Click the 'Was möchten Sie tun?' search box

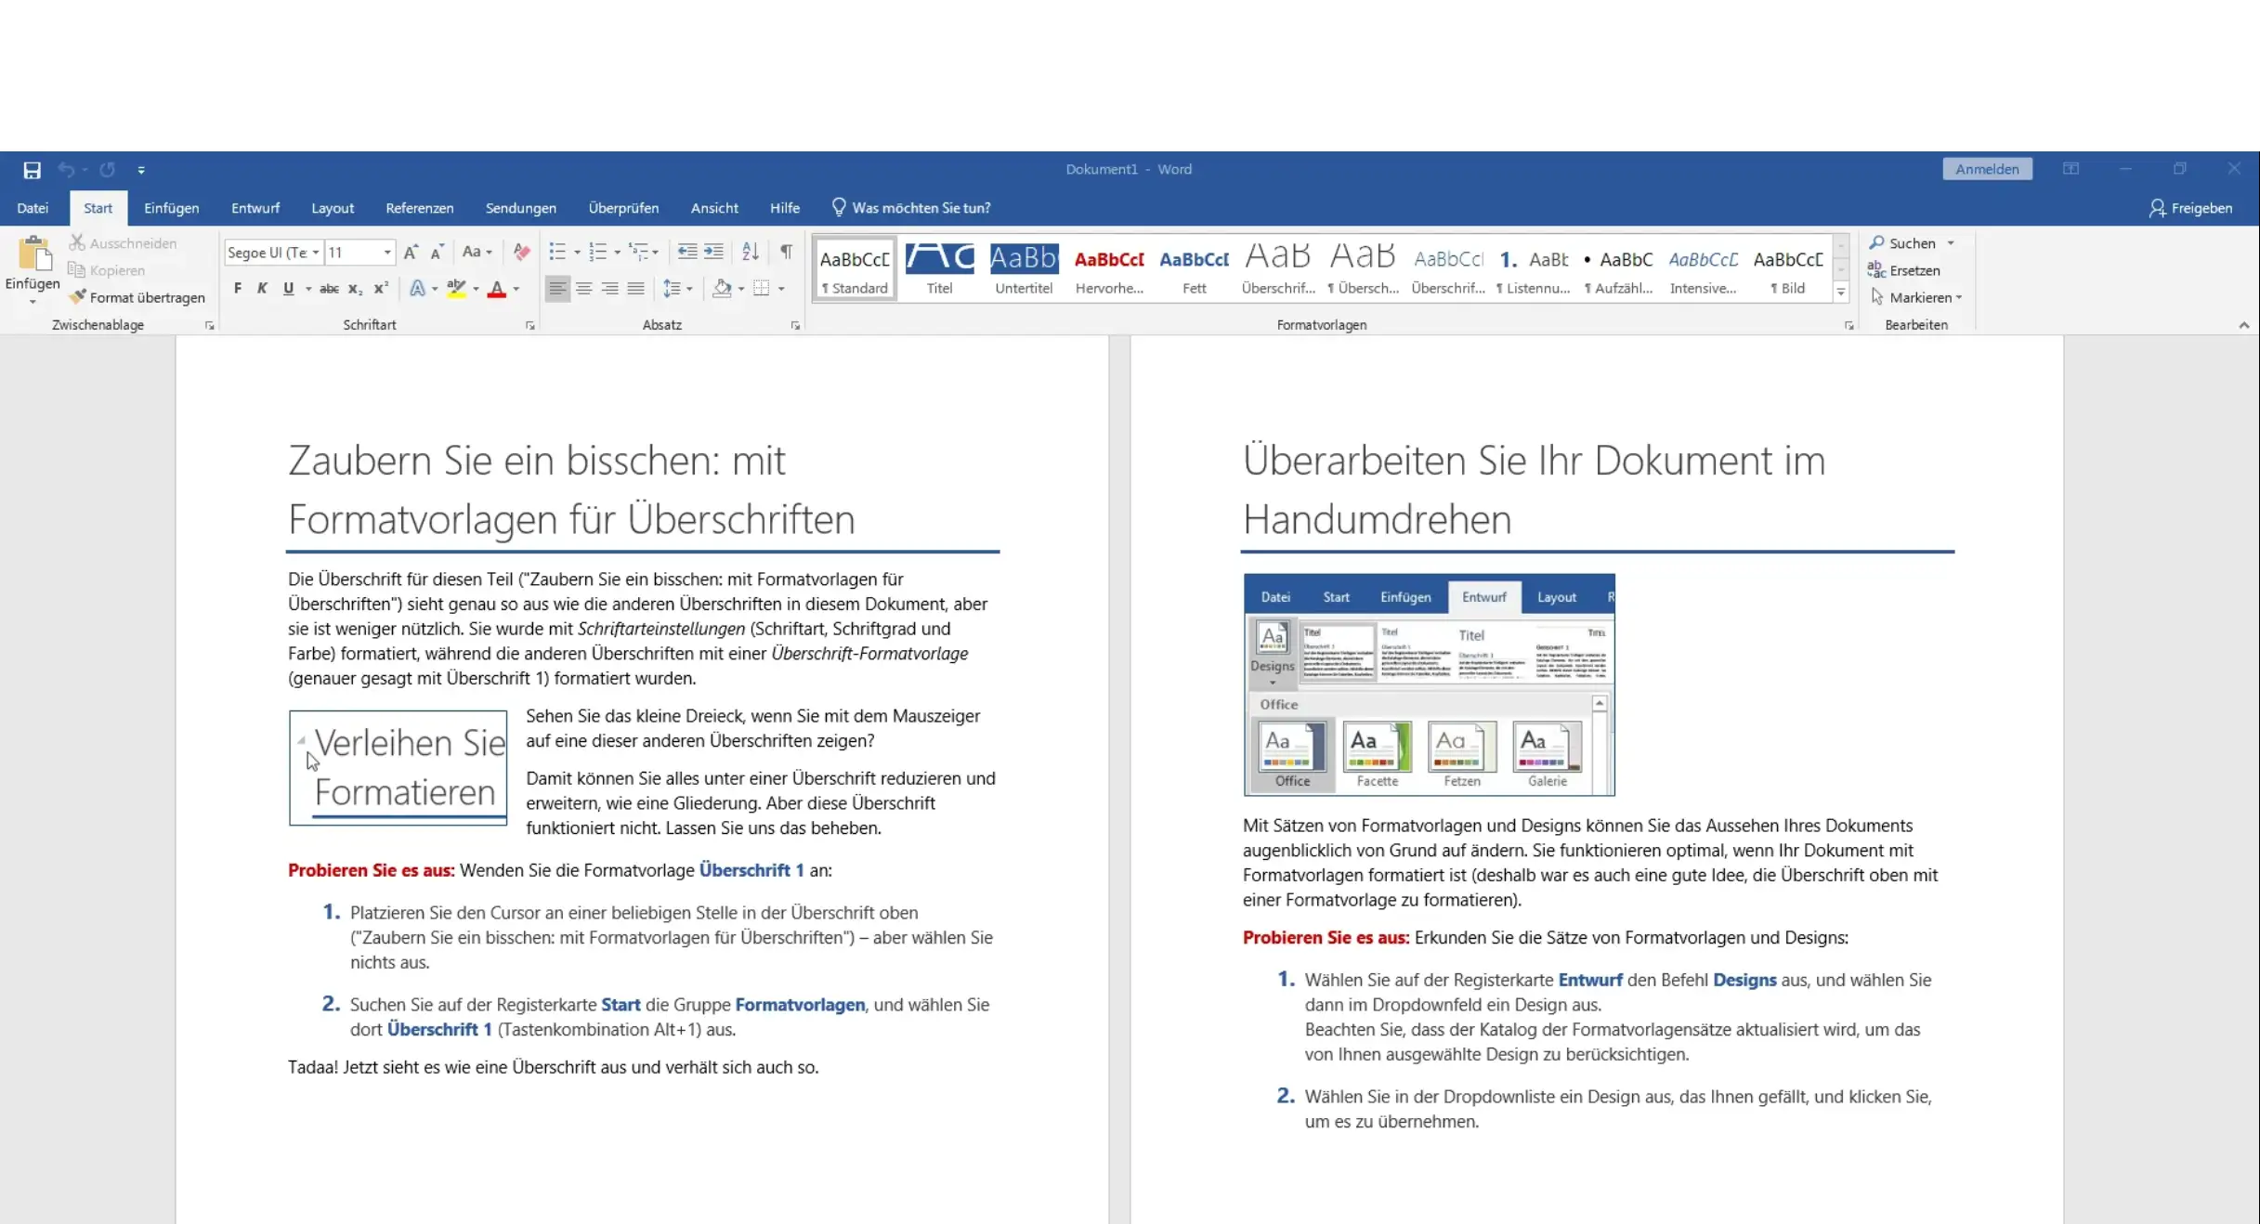pos(921,208)
